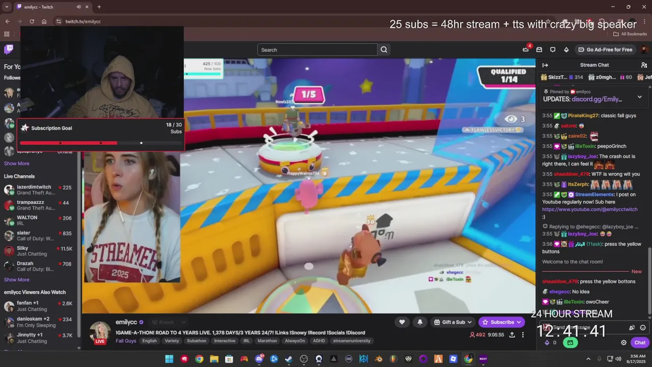Expand the system tray hidden icons
The width and height of the screenshot is (652, 367).
(x=588, y=359)
